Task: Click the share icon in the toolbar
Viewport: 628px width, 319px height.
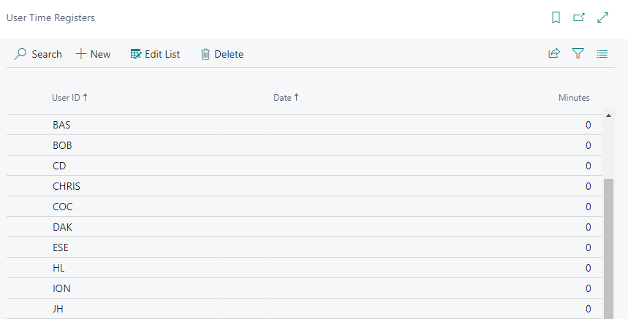Action: [554, 53]
